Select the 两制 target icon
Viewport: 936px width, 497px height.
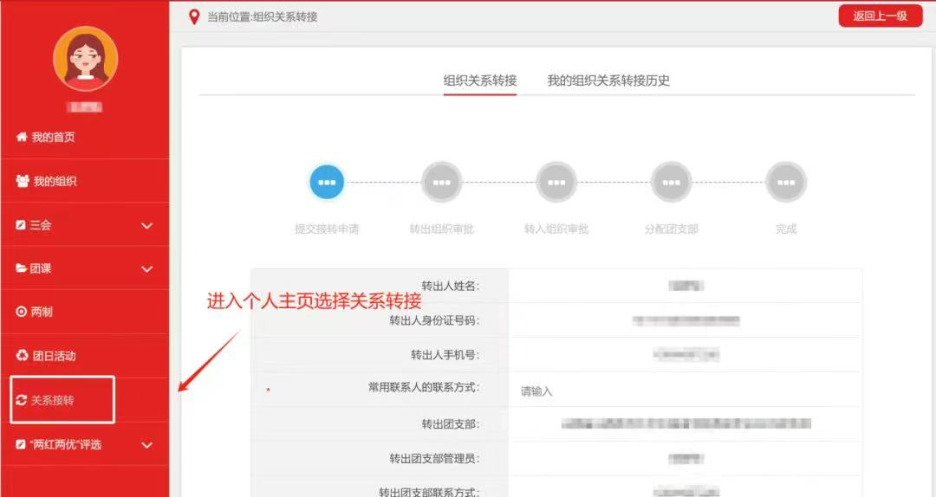22,312
